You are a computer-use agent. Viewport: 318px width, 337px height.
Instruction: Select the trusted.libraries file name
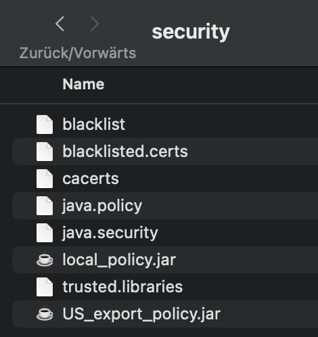click(x=122, y=286)
